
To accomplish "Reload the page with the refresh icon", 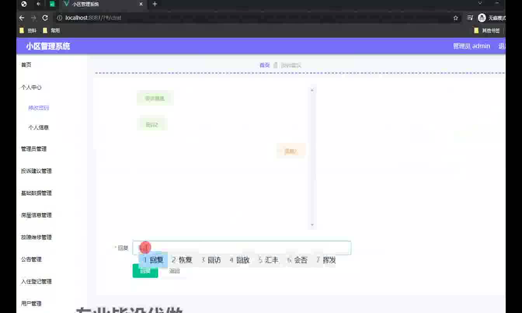I will tap(45, 18).
